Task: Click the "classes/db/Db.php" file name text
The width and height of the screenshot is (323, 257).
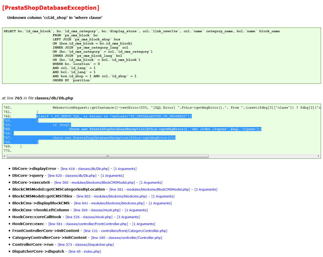Action: tap(54, 98)
